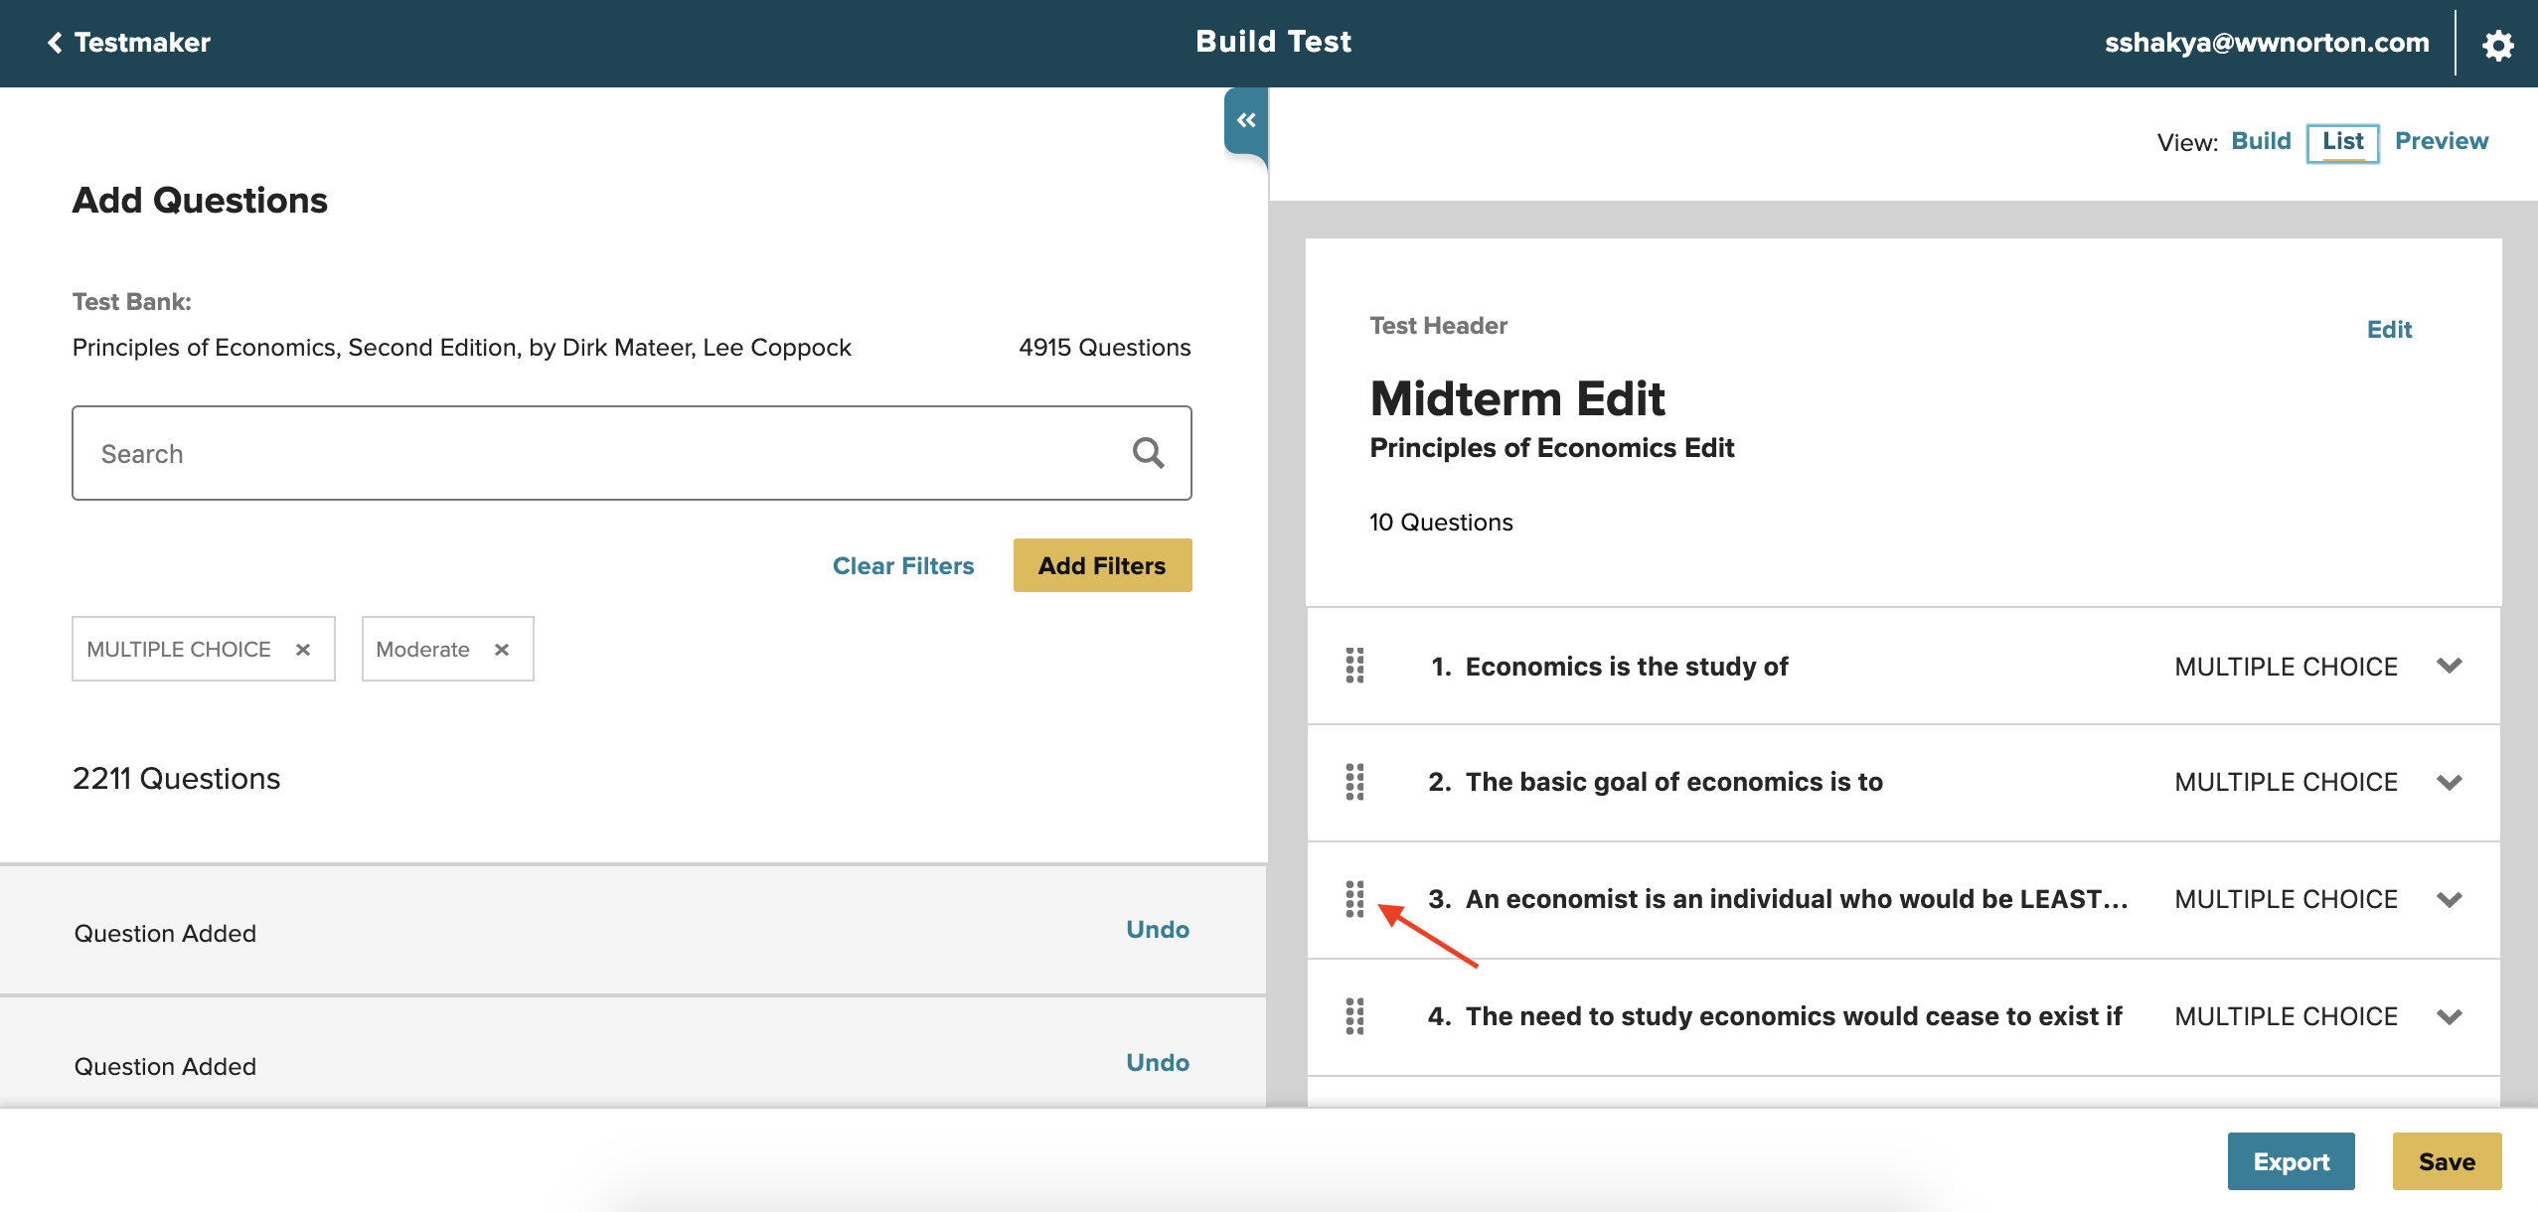Expand question 1 Economics is the study of
Screen dimensions: 2538x1212
(x=2450, y=666)
